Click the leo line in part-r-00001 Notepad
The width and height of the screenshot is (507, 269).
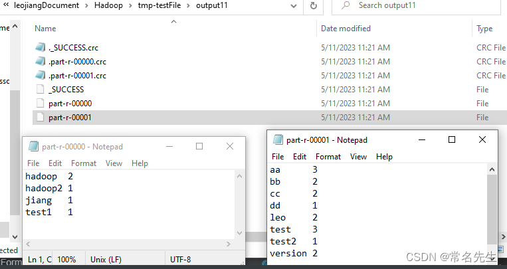coord(294,217)
